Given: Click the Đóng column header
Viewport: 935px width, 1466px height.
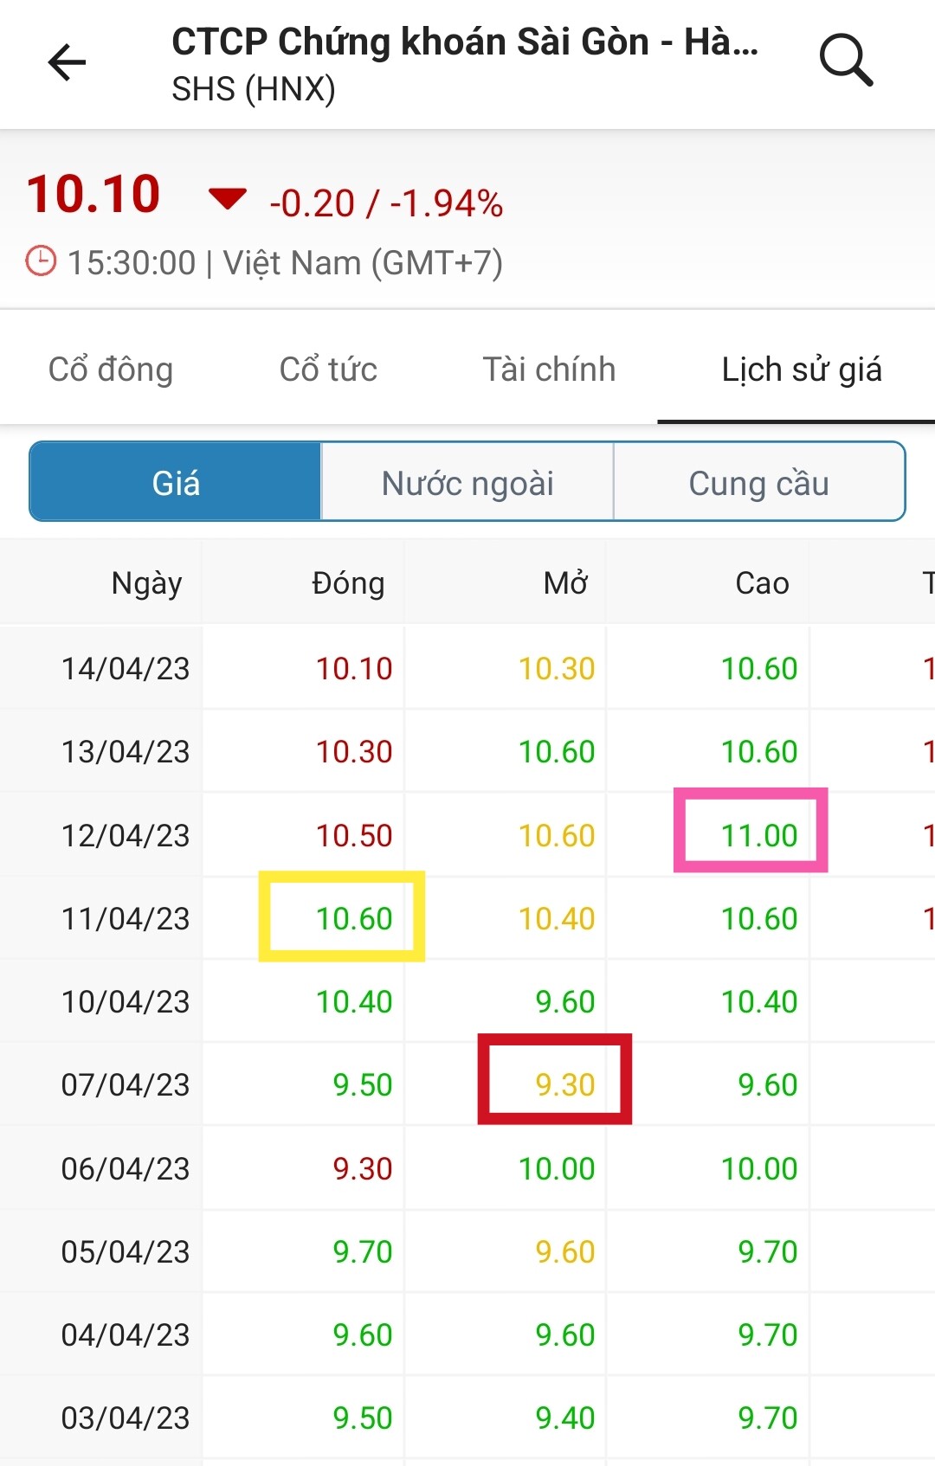Looking at the screenshot, I should 348,583.
